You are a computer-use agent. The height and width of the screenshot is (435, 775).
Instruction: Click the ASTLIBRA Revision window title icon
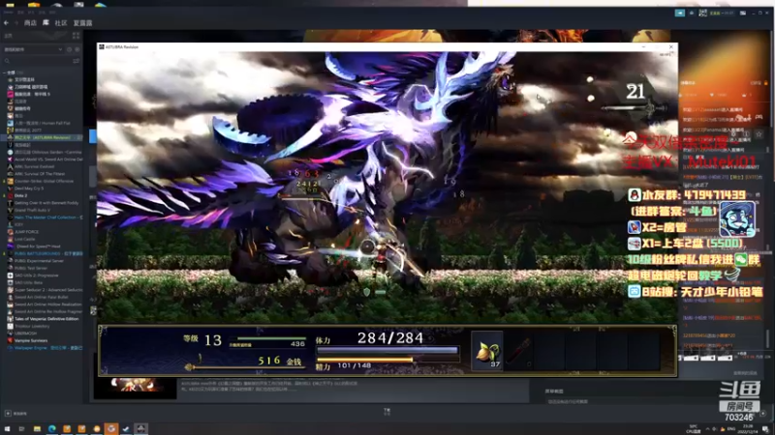click(x=102, y=46)
